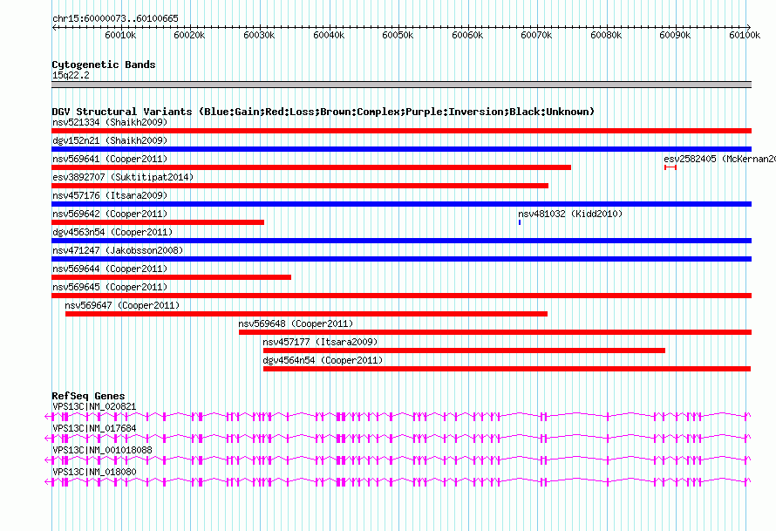Click the dgv4564n54 (Cooper2011) label
Viewport: 776px width, 531px height.
pyautogui.click(x=323, y=360)
